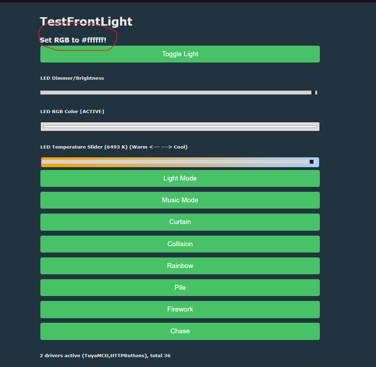Activate Light Mode button

(x=180, y=178)
